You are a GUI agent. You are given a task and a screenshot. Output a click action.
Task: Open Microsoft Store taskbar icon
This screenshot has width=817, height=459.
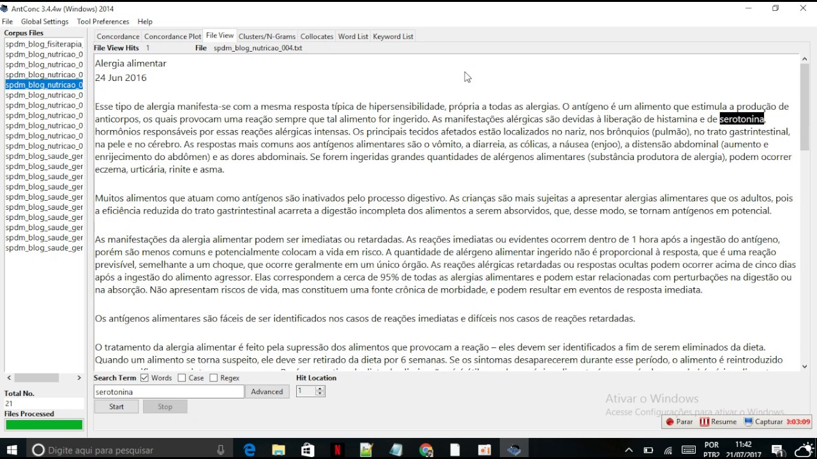tap(308, 450)
